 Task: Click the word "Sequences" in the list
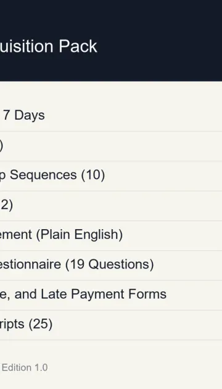tap(43, 175)
